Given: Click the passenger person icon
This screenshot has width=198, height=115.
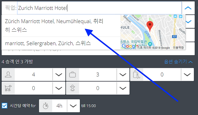Looking at the screenshot, I should pyautogui.click(x=8, y=75).
